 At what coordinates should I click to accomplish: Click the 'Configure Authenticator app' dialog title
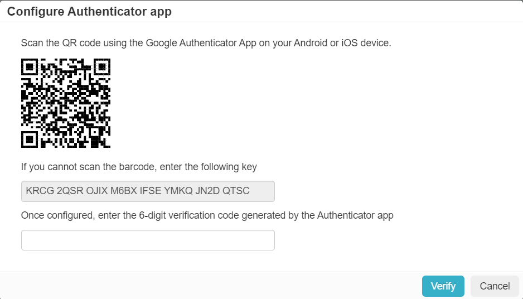coord(89,12)
